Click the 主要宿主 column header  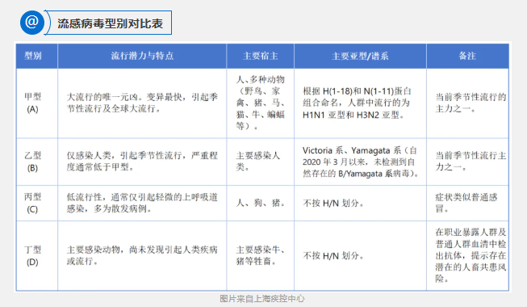261,56
